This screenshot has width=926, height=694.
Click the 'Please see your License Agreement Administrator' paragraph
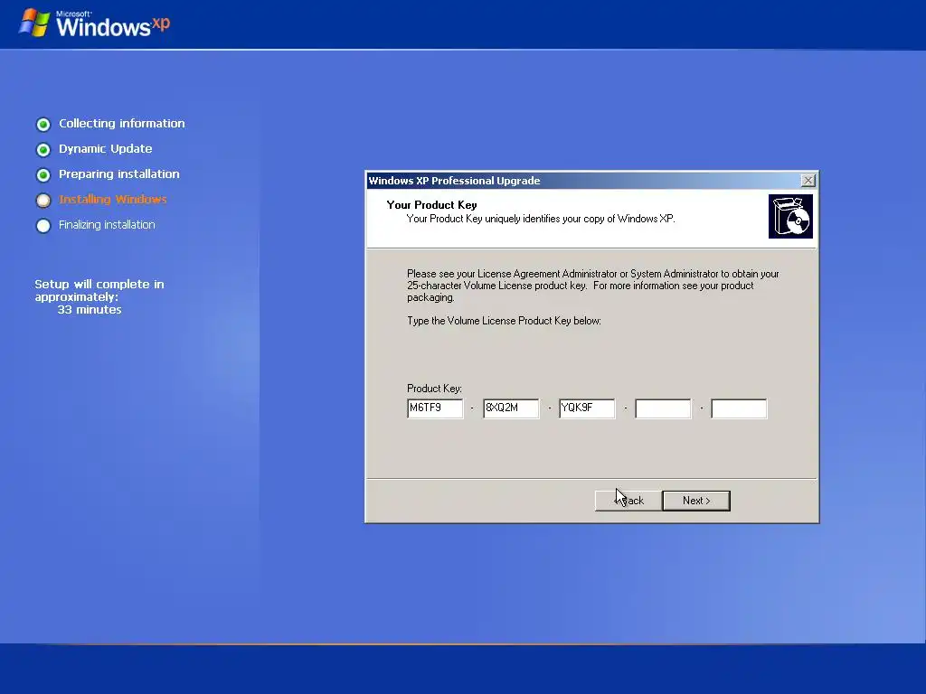point(593,286)
